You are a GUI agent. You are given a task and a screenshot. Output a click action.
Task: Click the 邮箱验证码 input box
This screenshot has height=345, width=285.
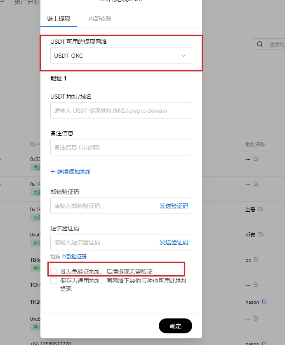(103, 206)
